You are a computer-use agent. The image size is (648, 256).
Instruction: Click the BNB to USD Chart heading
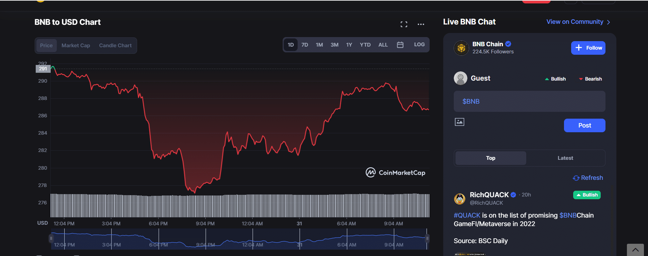tap(67, 22)
